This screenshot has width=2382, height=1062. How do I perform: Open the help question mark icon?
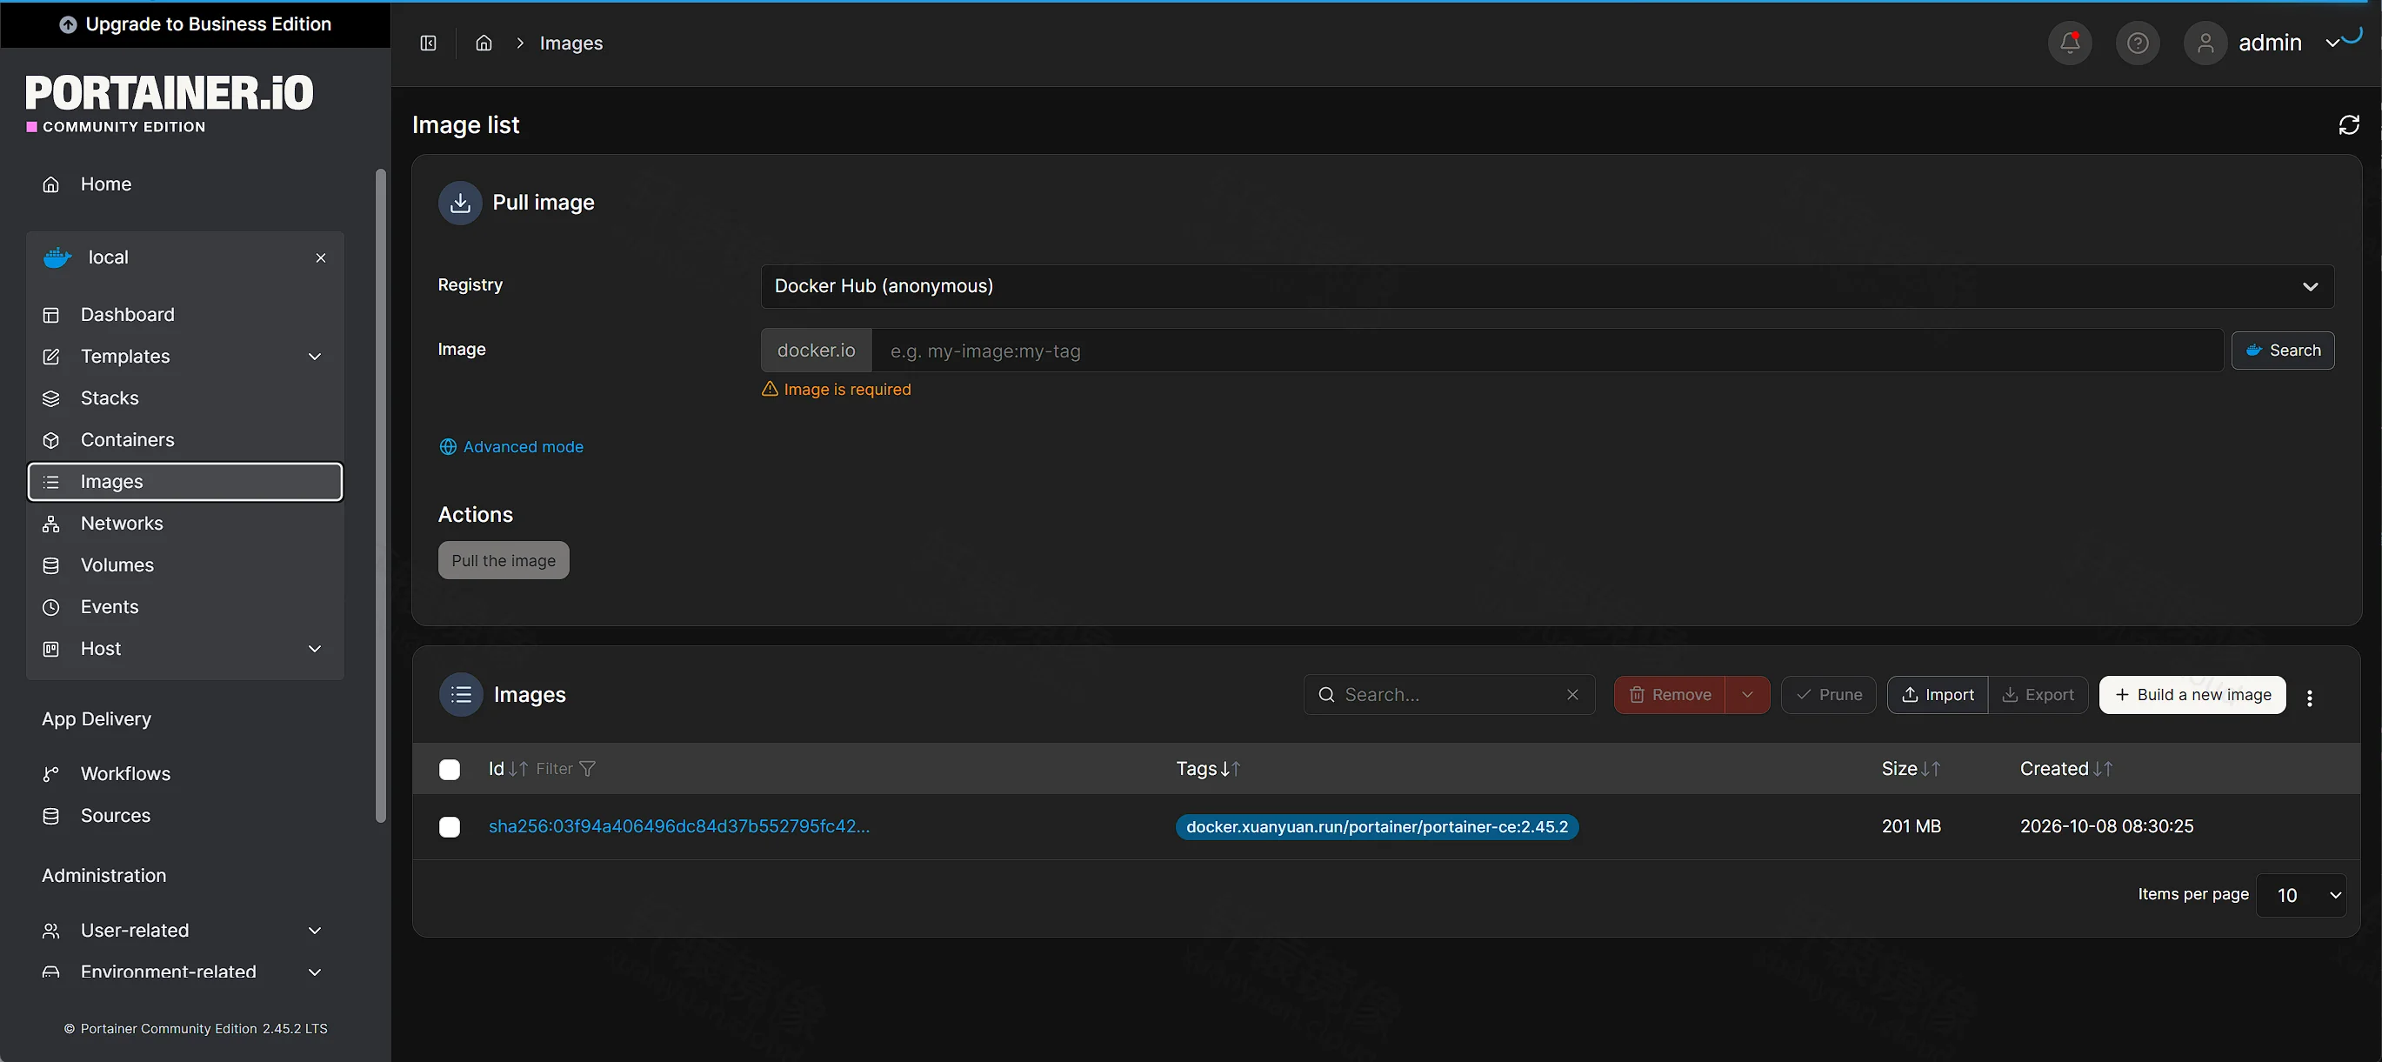point(2137,43)
